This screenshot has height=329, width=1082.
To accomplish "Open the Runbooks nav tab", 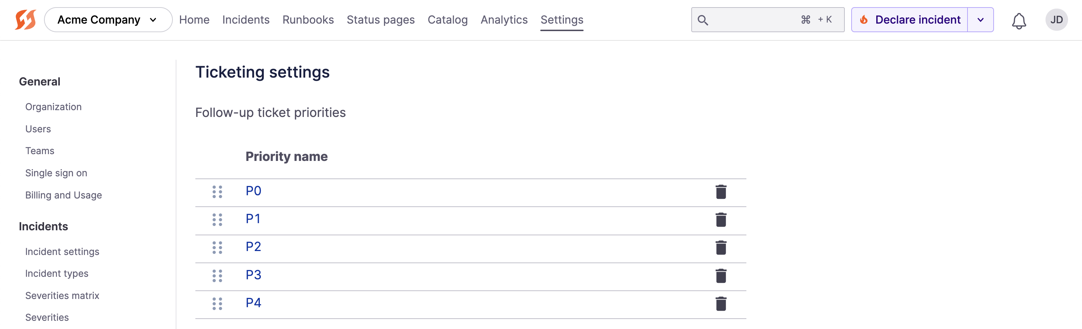I will (308, 20).
